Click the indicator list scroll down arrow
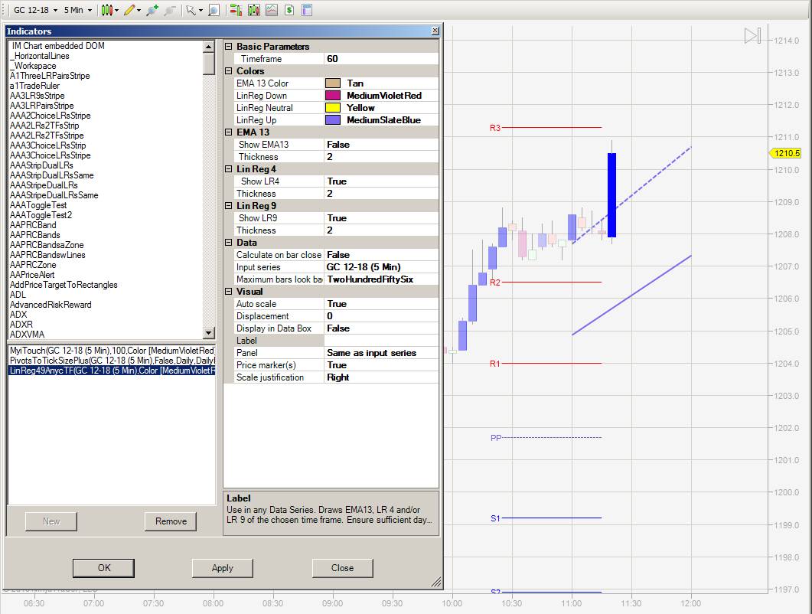 tap(209, 333)
